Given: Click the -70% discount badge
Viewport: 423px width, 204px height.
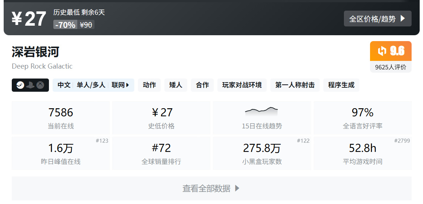Looking at the screenshot, I should 65,25.
